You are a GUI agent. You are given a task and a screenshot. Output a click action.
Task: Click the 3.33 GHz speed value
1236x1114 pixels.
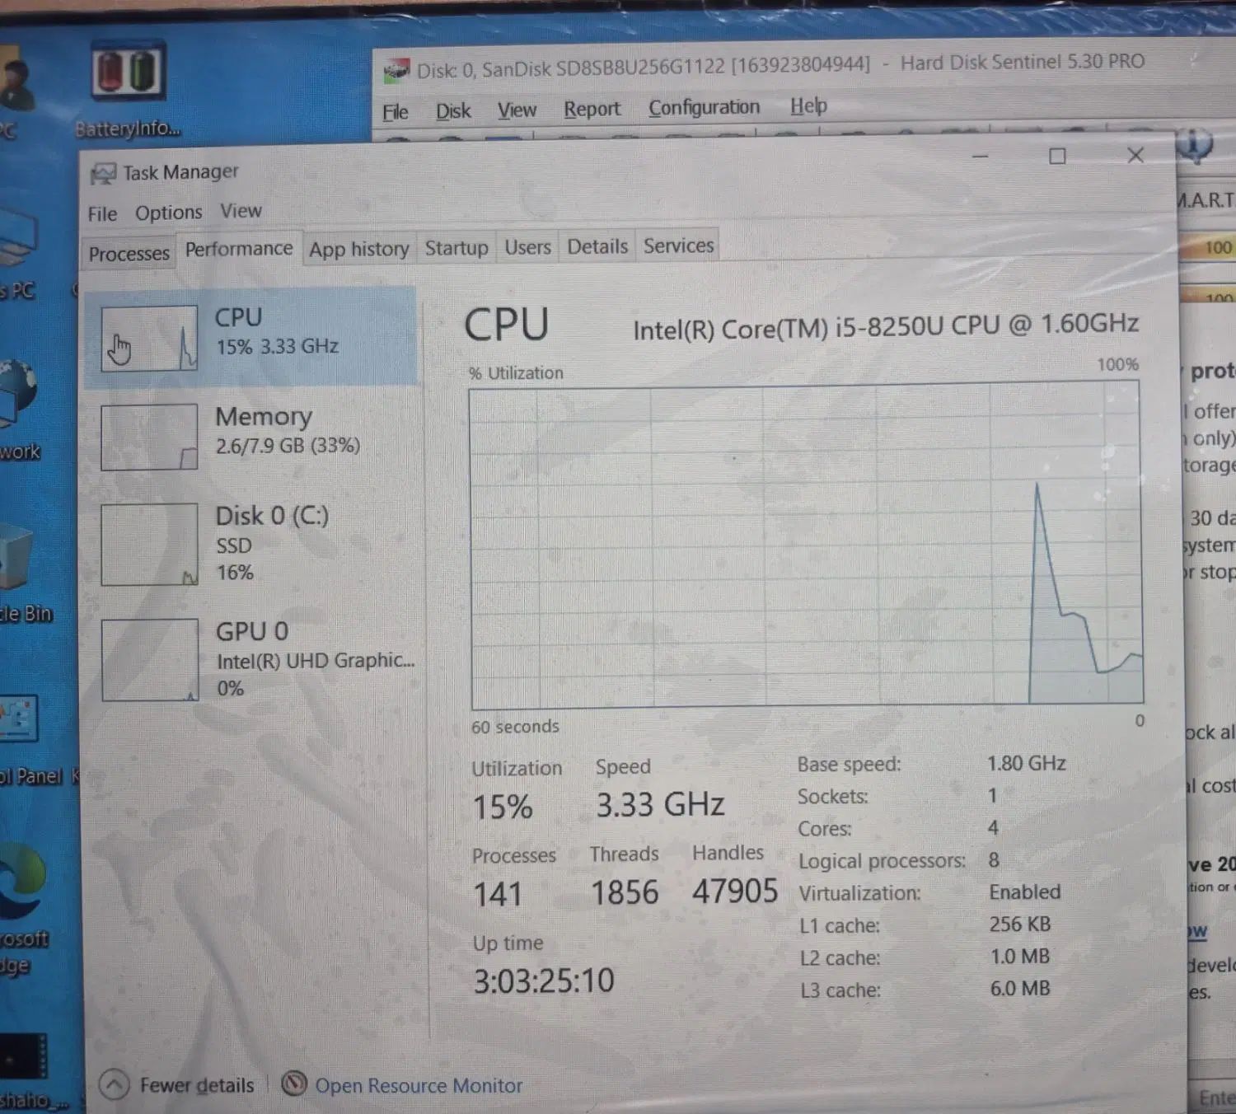coord(660,804)
